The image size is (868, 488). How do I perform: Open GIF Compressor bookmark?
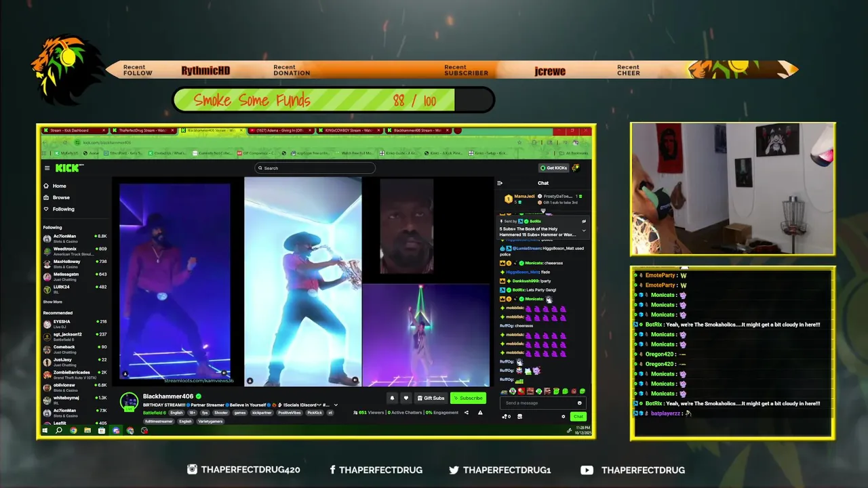coord(256,153)
